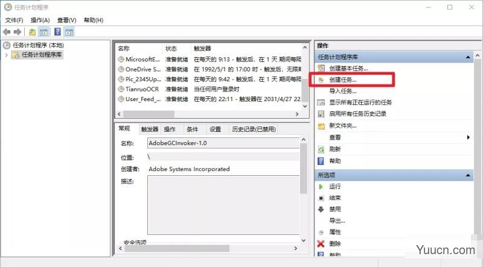This screenshot has height=268, width=483.
Task: Open the 操作(A) menu
Action: [40, 20]
